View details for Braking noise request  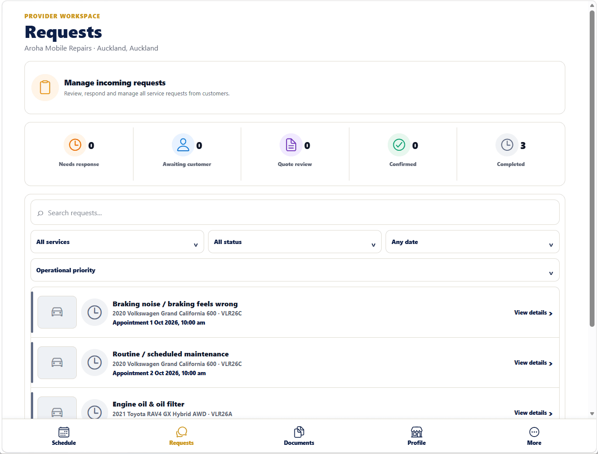(x=533, y=312)
